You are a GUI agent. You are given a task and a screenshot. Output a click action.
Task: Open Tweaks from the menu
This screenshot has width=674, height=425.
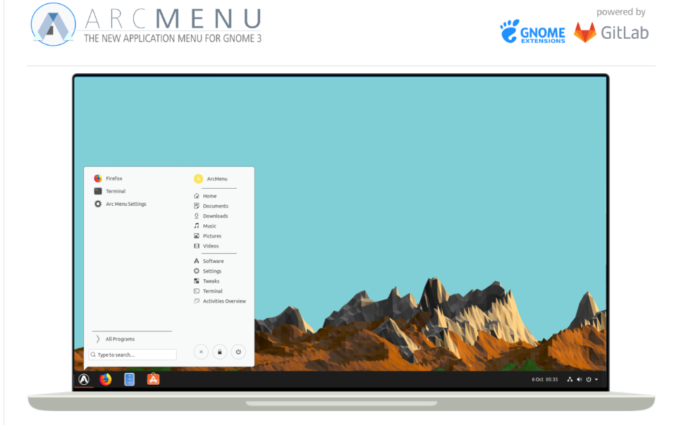pos(207,281)
